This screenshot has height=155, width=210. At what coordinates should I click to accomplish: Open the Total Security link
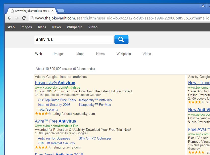point(48,109)
